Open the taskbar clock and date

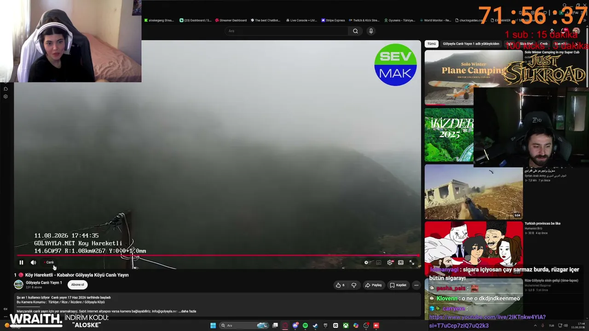click(x=578, y=325)
